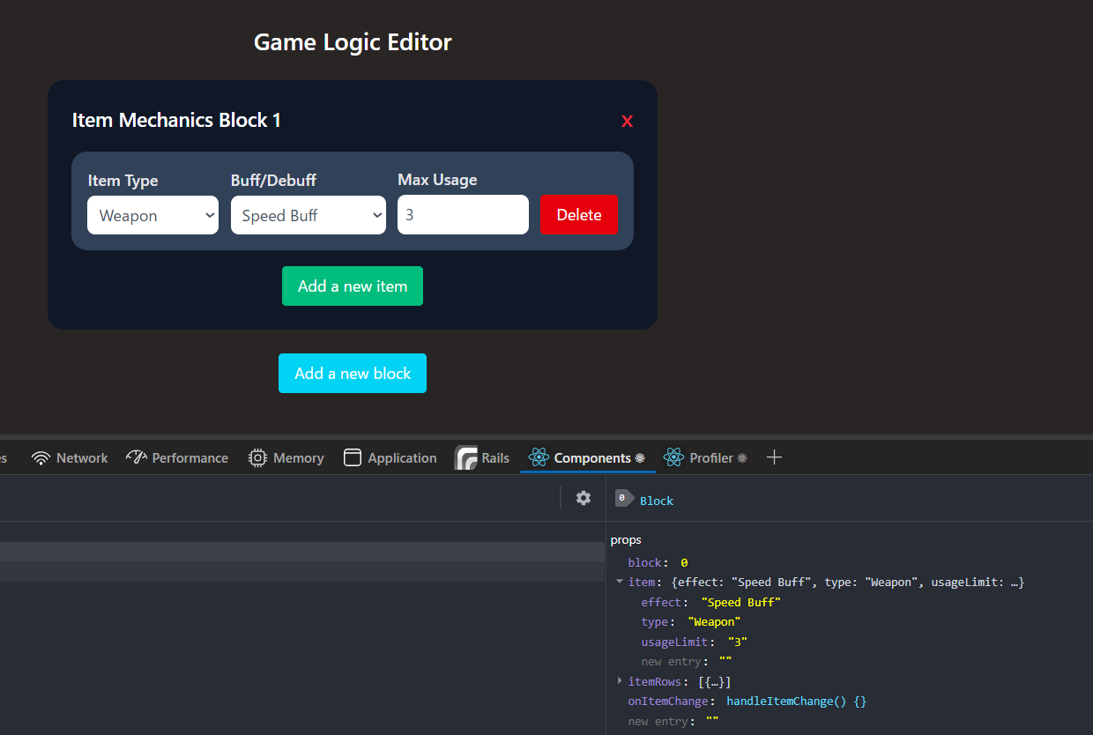
Task: Click the red Delete button
Action: (579, 215)
